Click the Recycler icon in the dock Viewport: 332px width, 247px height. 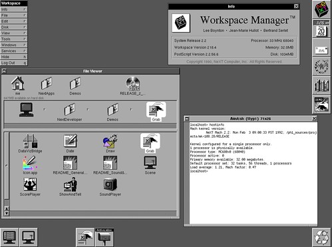(x=321, y=237)
